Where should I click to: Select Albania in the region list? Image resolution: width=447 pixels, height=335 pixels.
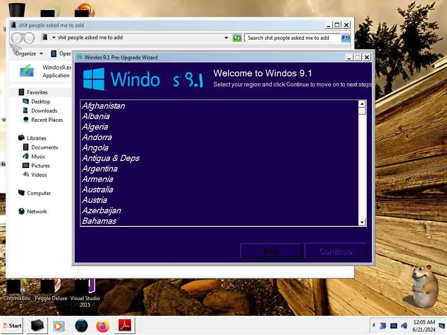pyautogui.click(x=220, y=116)
